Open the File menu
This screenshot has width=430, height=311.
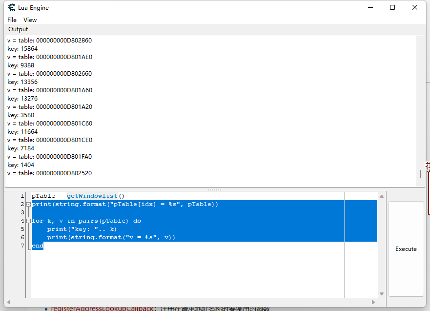pos(12,20)
